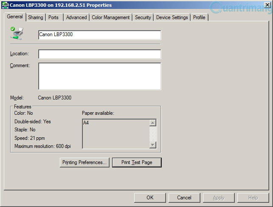Screen dimensions: 273x207
Task: Click inside the Location text field
Action: (100, 54)
